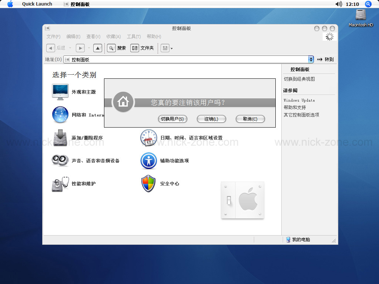Open 添加/删除程序 category text
Viewport: 379px width, 284px height.
point(87,138)
